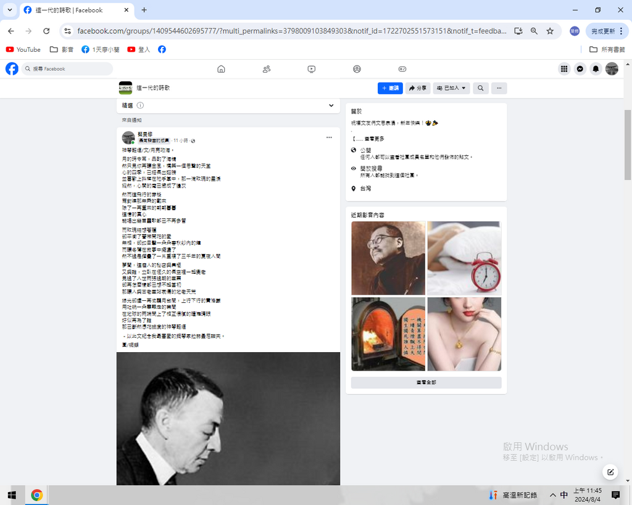Screen dimensions: 632x505
Task: Open Facebook Home from the top navigation
Action: click(x=221, y=69)
